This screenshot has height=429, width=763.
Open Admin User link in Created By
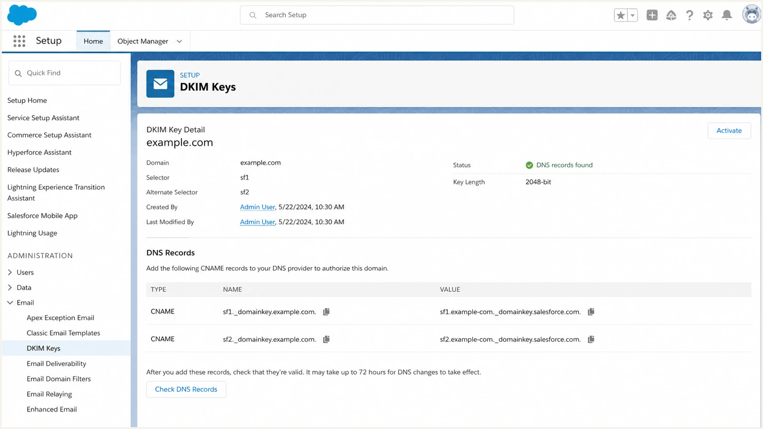coord(257,207)
